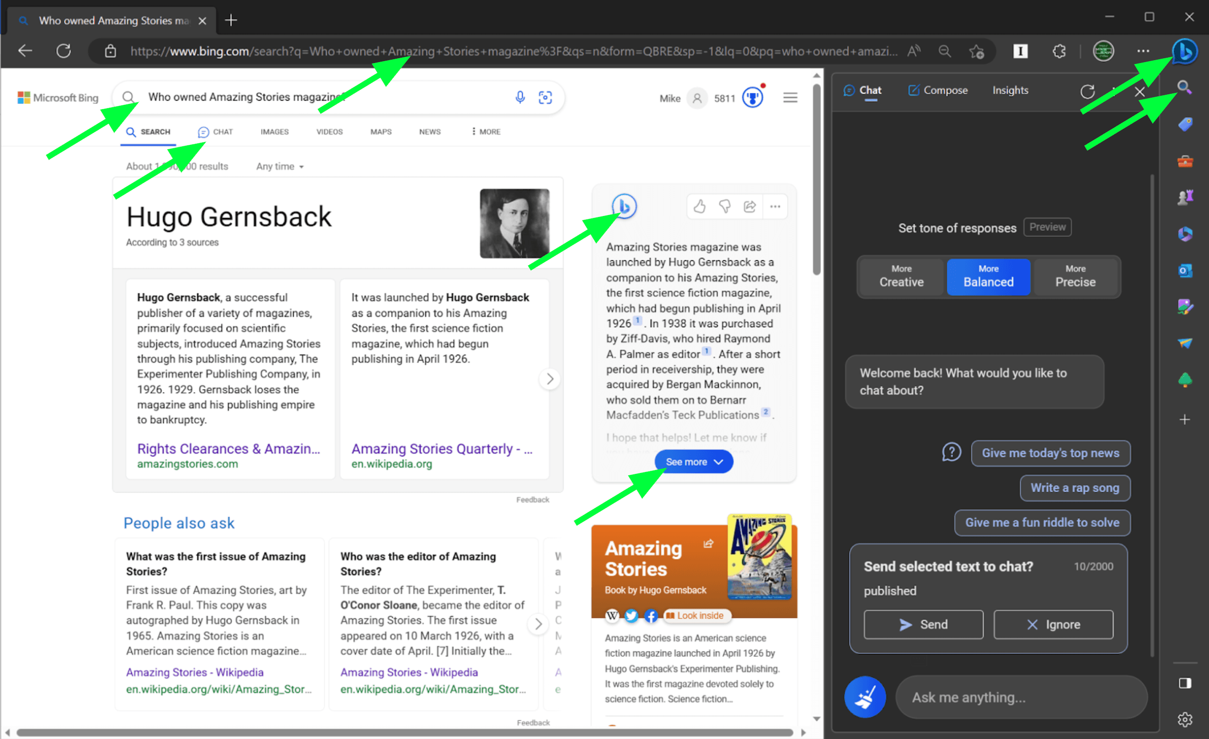
Task: Select More Balanced tone
Action: tap(988, 277)
